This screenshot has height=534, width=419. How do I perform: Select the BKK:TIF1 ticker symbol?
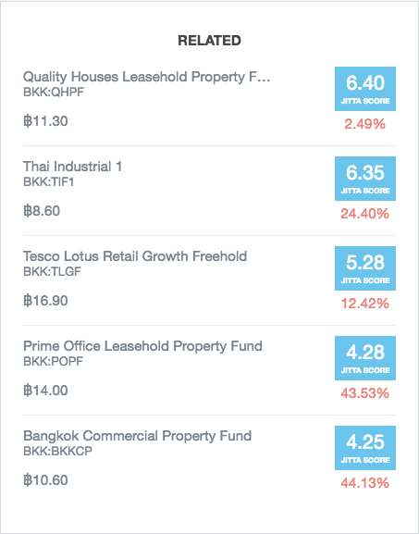pos(49,182)
